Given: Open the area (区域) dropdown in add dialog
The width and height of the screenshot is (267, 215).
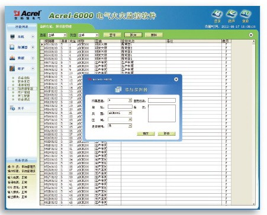Looking at the screenshot, I should [130, 119].
